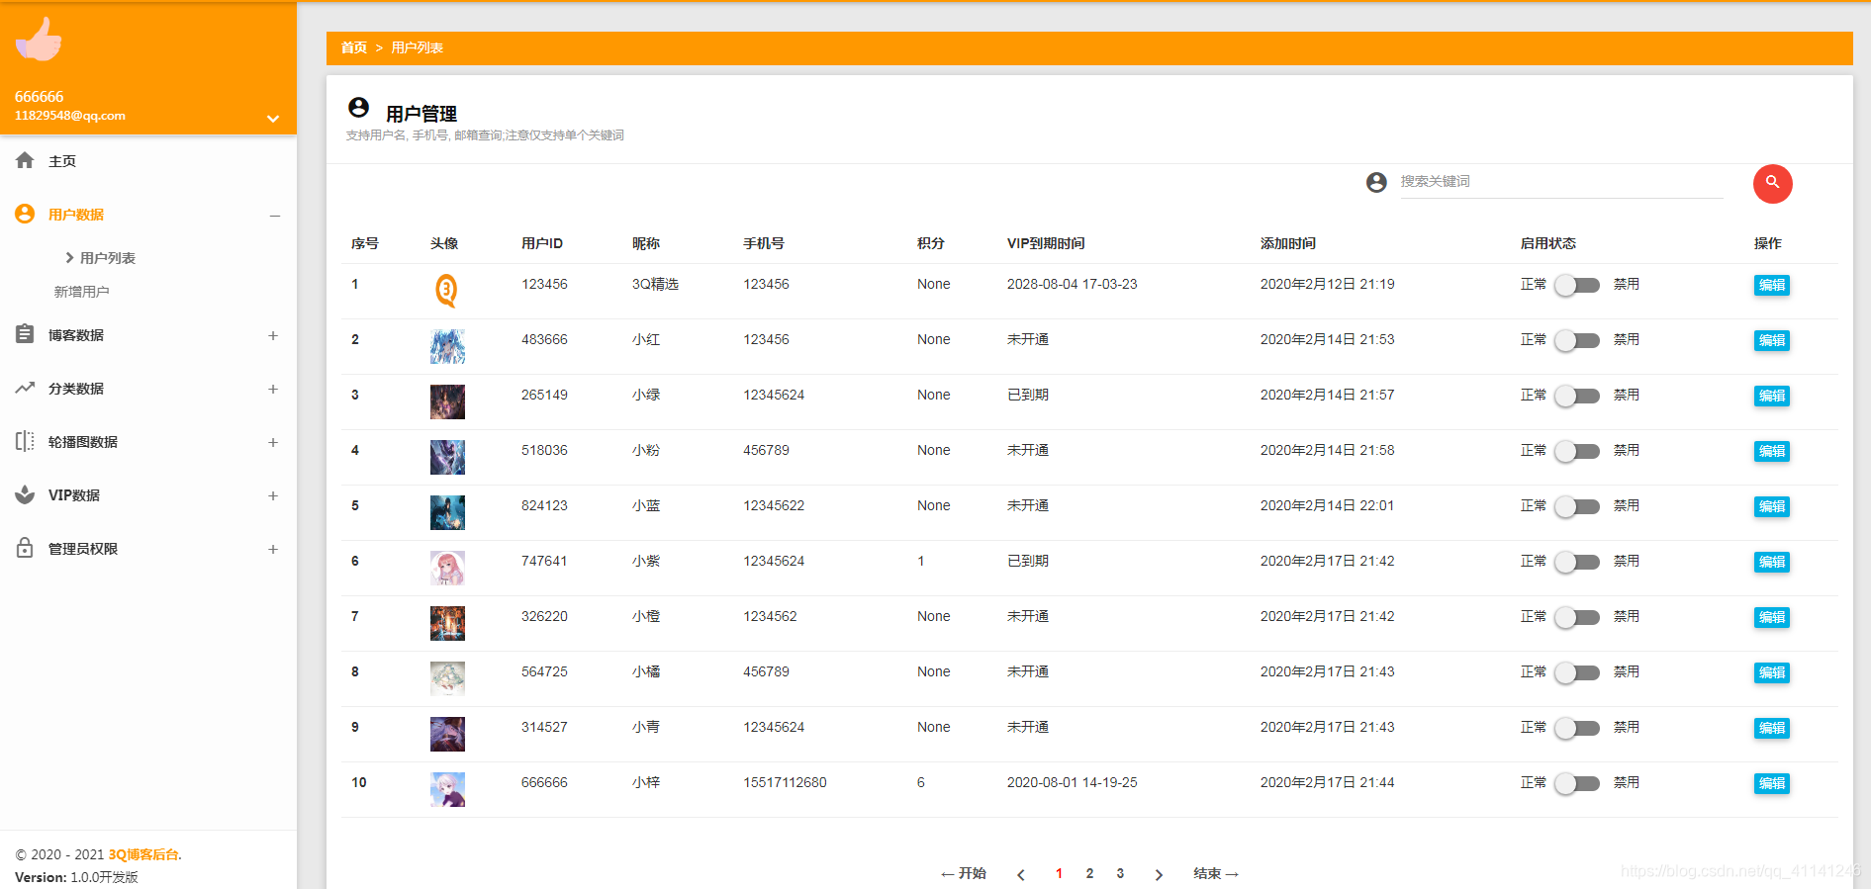Expand the 分类数据 menu section
The height and width of the screenshot is (889, 1871).
[x=273, y=389]
